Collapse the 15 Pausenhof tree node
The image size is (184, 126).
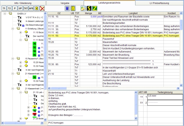pos(13,59)
